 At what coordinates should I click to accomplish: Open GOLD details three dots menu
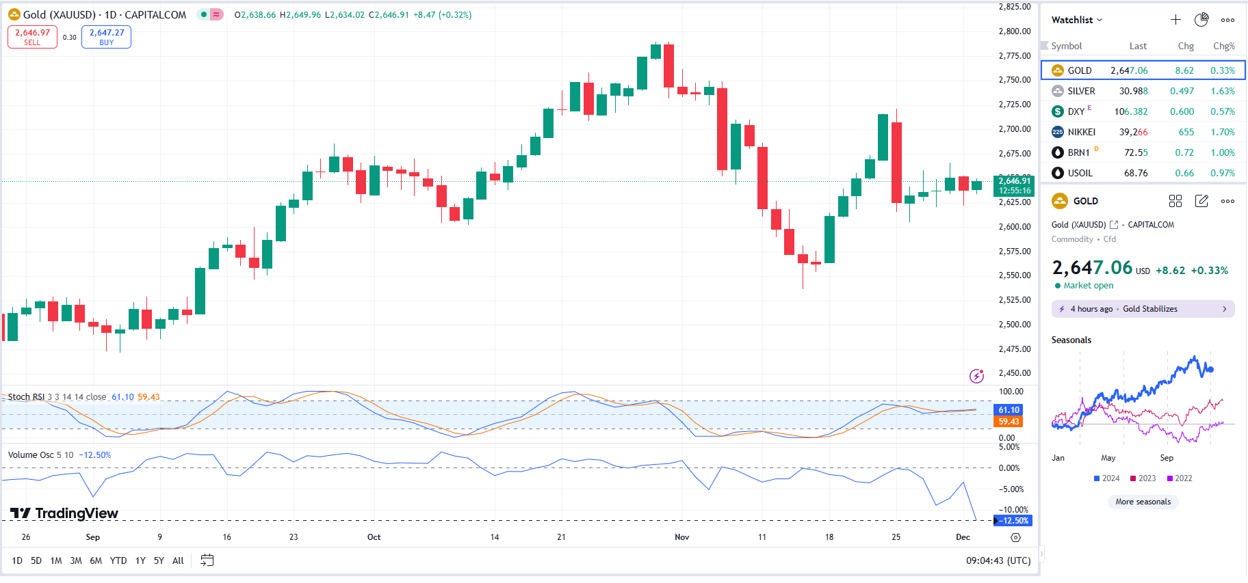coord(1228,201)
